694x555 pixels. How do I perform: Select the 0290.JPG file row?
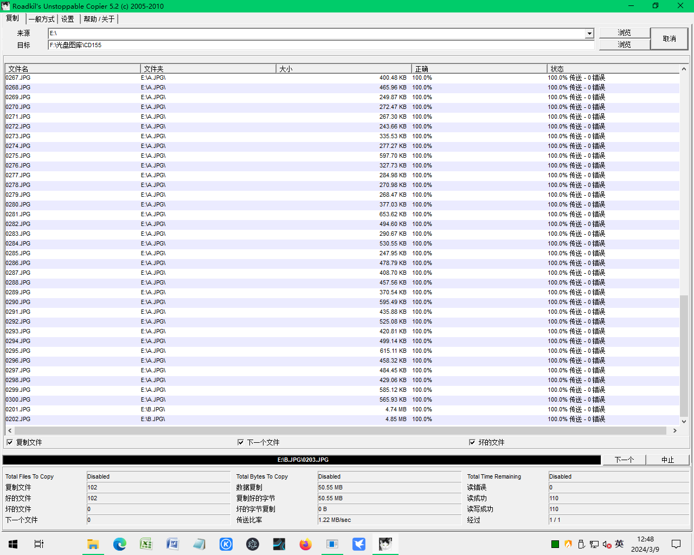(342, 302)
